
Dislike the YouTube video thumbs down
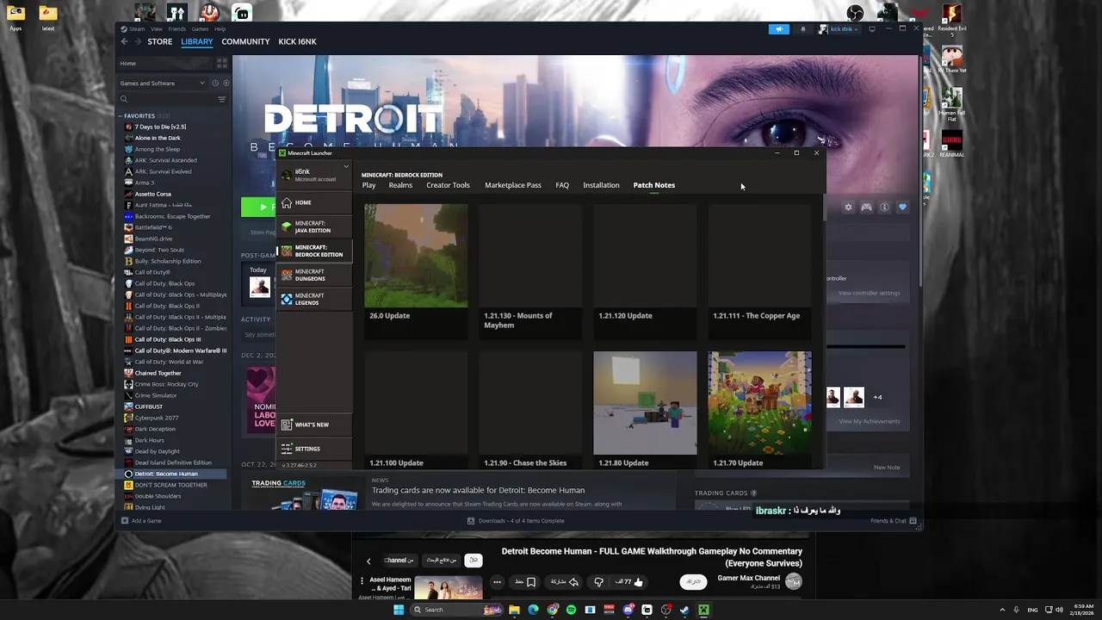(599, 582)
